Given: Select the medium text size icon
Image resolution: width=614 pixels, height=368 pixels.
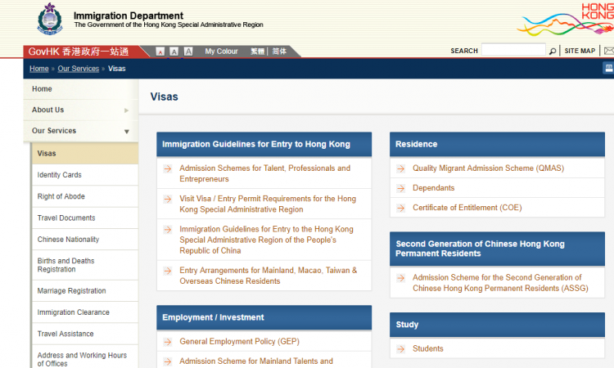Looking at the screenshot, I should (174, 52).
